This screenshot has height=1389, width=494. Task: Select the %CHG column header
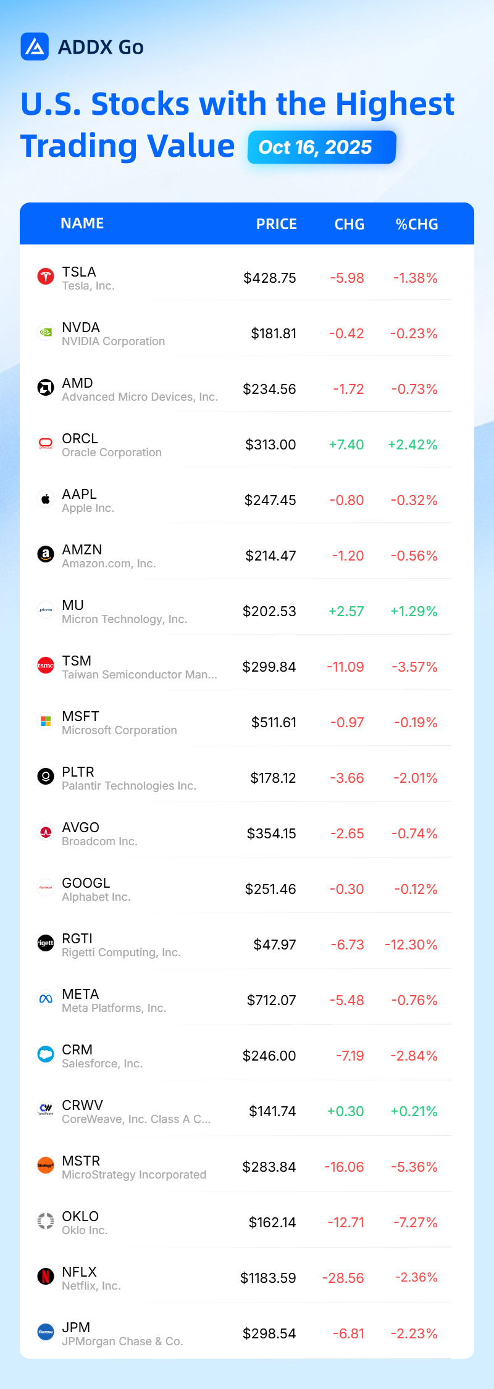click(417, 224)
